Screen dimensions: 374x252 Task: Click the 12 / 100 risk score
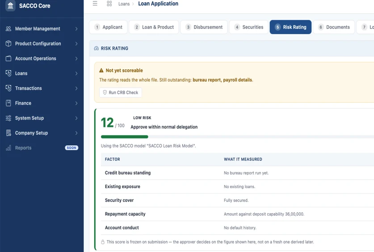[x=113, y=123]
